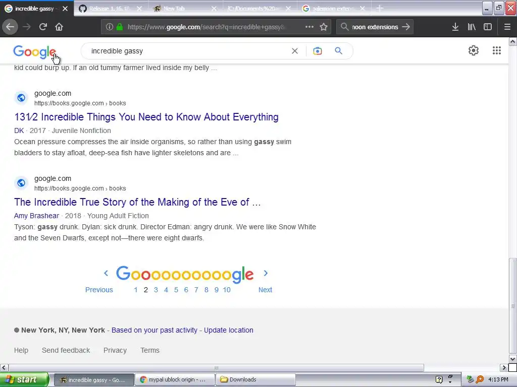Open the Library bookmarks icon
Image resolution: width=517 pixels, height=387 pixels.
coord(472,27)
